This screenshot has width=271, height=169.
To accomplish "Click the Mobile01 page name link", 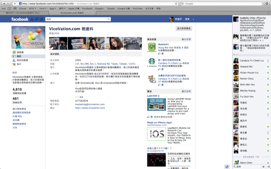I will click(x=163, y=44).
